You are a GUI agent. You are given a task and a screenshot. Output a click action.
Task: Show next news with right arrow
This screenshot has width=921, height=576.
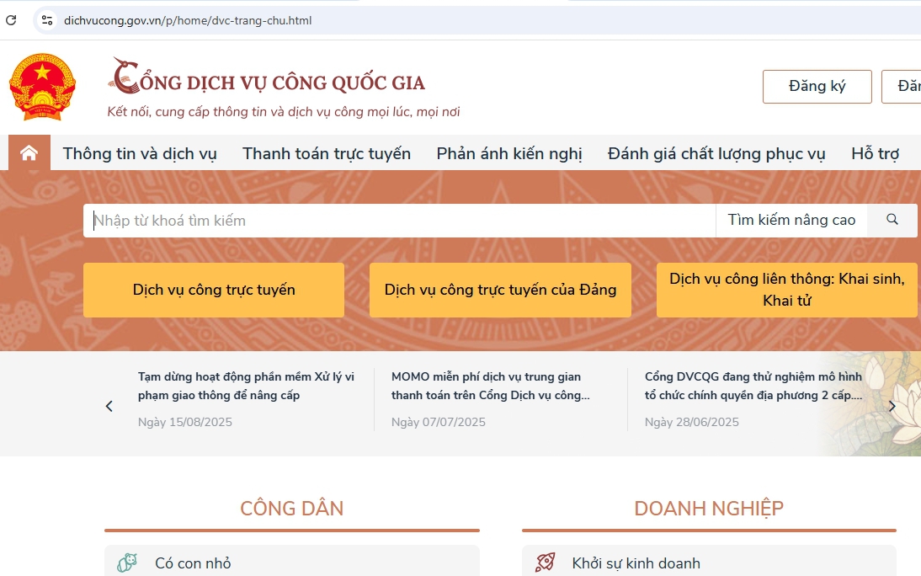point(892,406)
